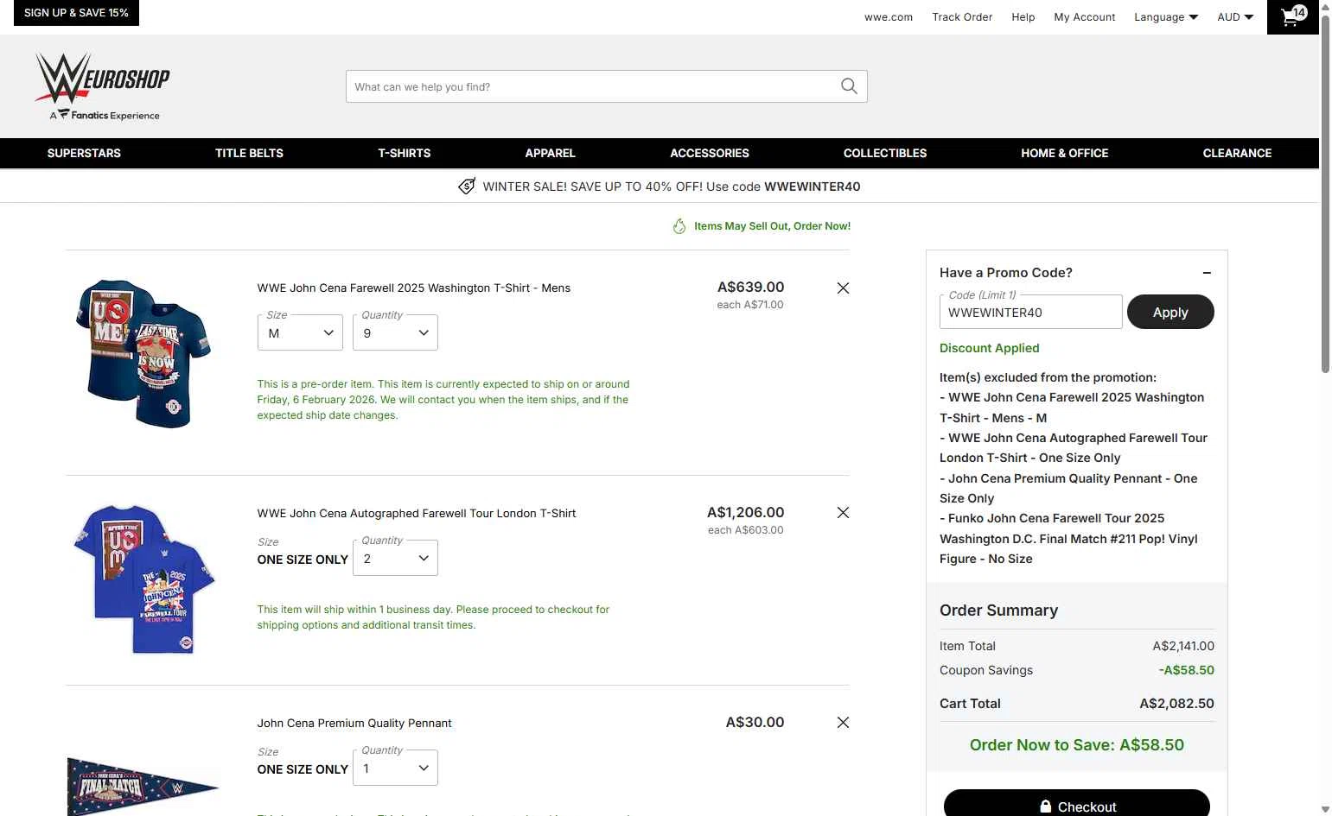
Task: Open Quantity dropdown for Washington T-Shirt
Action: (395, 332)
